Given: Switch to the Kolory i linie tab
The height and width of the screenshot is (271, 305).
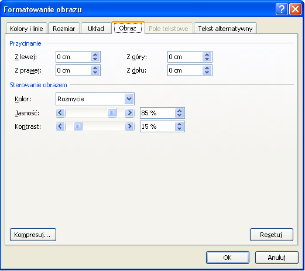Looking at the screenshot, I should (x=26, y=29).
